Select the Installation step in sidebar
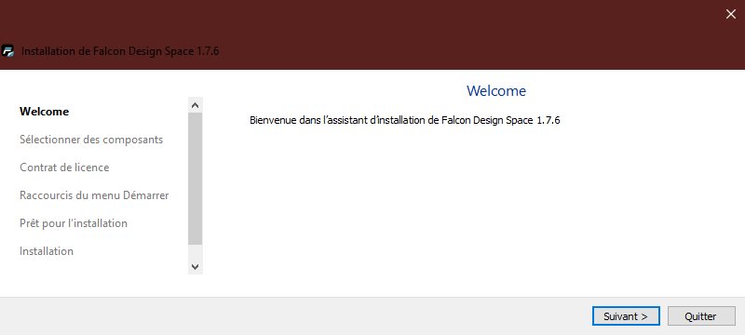The height and width of the screenshot is (335, 745). pos(46,251)
